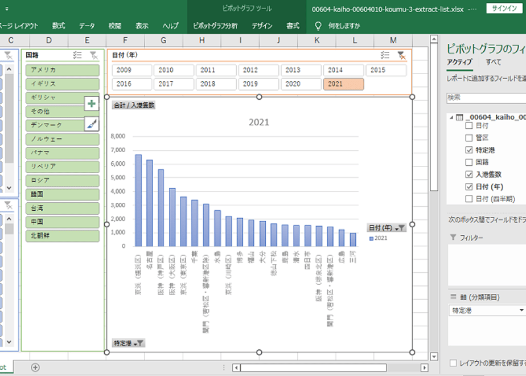Click the Quick Access Toolbar customize arrow

click(x=7, y=9)
